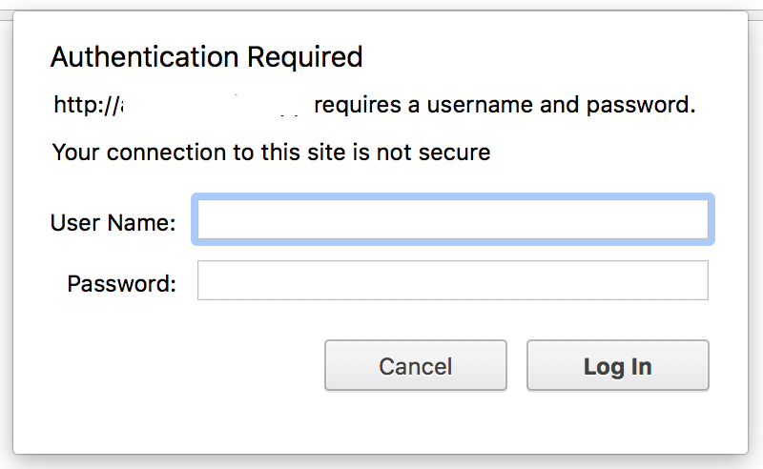This screenshot has height=469, width=763.
Task: Focus the Password text box
Action: pos(452,280)
